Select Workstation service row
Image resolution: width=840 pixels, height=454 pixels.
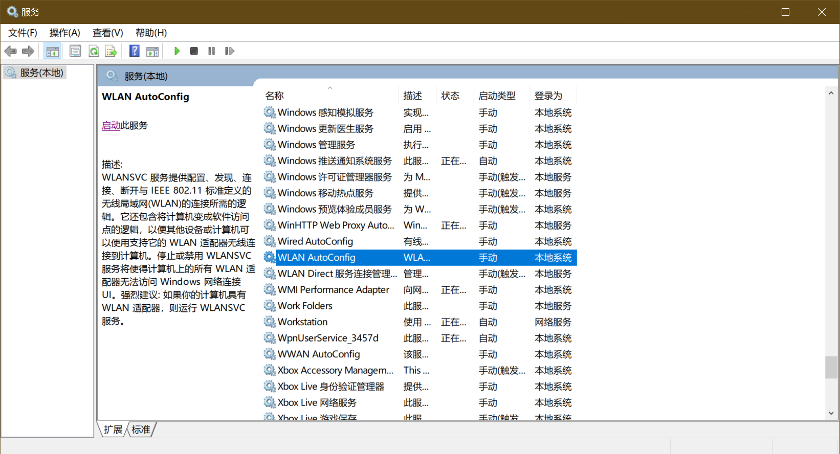click(419, 322)
